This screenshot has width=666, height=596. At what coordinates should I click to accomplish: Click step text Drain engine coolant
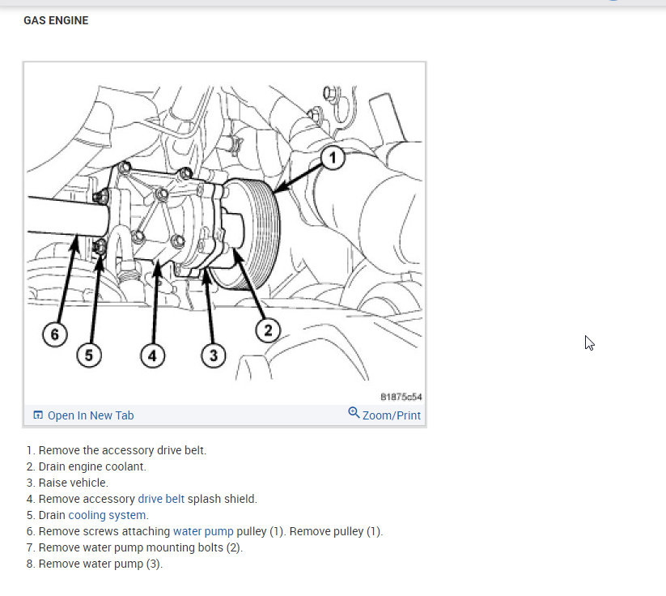[92, 466]
